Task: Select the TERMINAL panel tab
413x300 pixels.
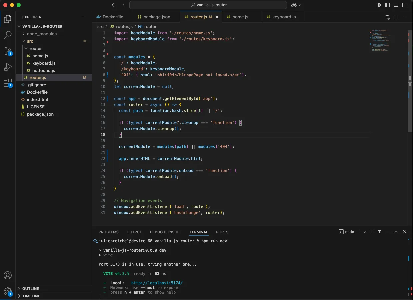Action: click(x=199, y=232)
